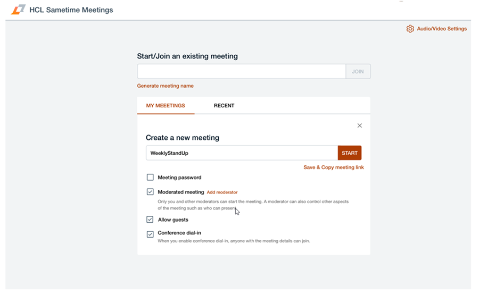Click the JOIN button
Image resolution: width=479 pixels, height=294 pixels.
click(358, 72)
